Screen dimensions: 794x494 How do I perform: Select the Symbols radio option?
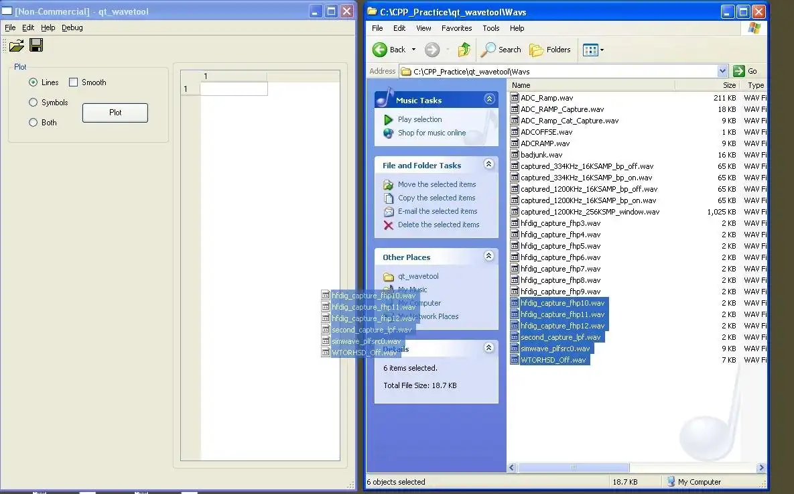pyautogui.click(x=34, y=103)
